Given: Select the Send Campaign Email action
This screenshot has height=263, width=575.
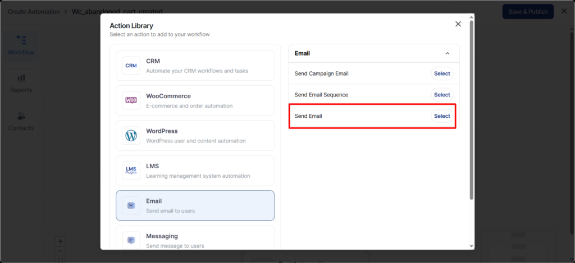Looking at the screenshot, I should click(x=442, y=73).
